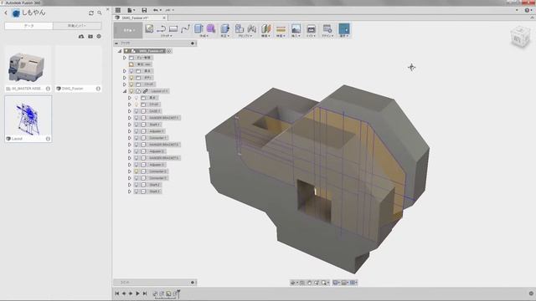The width and height of the screenshot is (536, 301).
Task: Open the help menu icon
Action: click(528, 10)
